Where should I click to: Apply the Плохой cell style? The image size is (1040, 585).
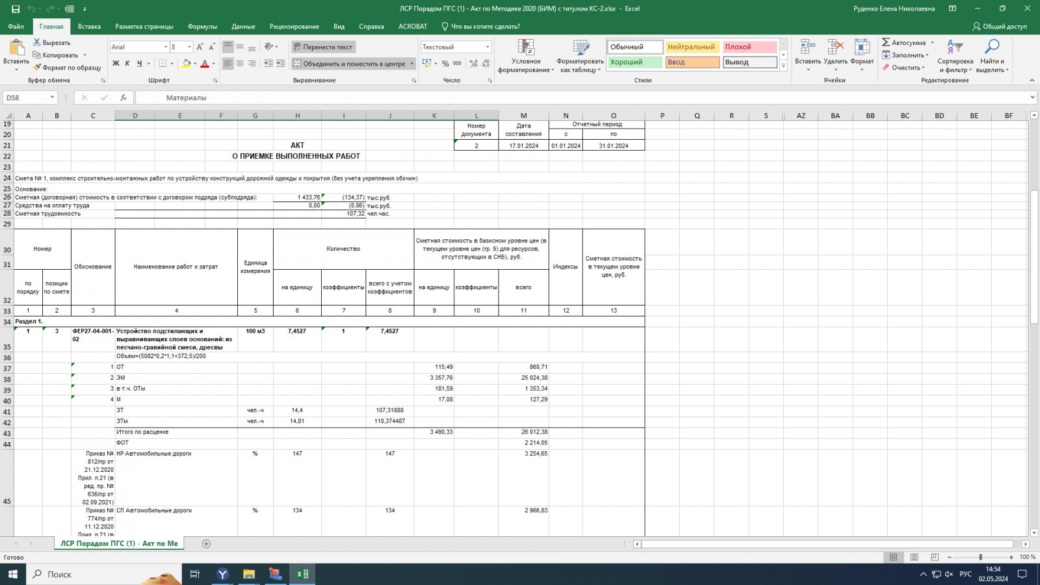point(750,47)
